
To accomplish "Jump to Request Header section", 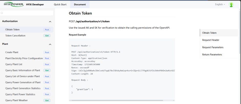I will point(211,40).
